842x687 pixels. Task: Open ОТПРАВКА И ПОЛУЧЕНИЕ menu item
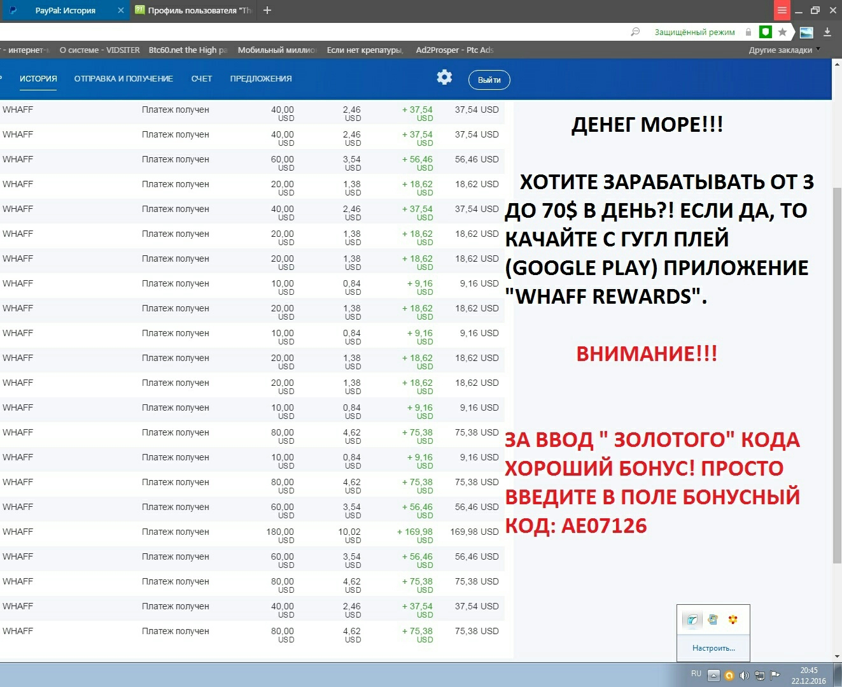(123, 79)
